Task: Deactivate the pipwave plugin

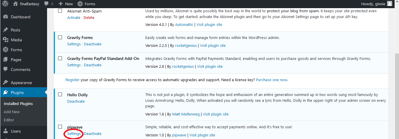Action: pyautogui.click(x=93, y=133)
